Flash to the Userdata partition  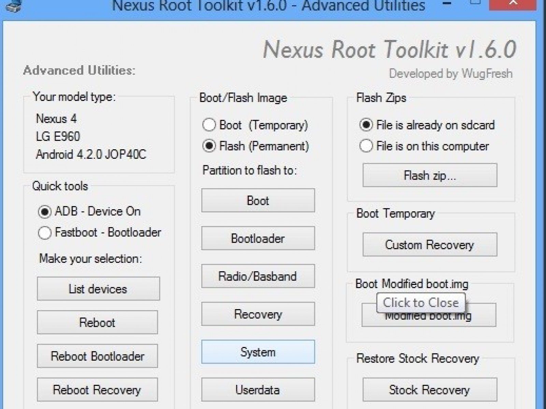click(x=258, y=390)
